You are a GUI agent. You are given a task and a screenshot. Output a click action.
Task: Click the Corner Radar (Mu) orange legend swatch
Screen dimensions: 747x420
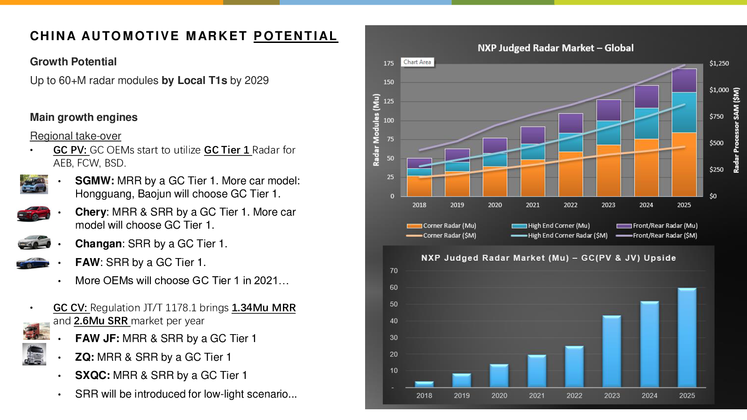point(414,226)
